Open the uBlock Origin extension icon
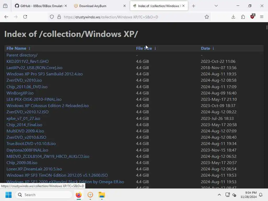 (253, 16)
